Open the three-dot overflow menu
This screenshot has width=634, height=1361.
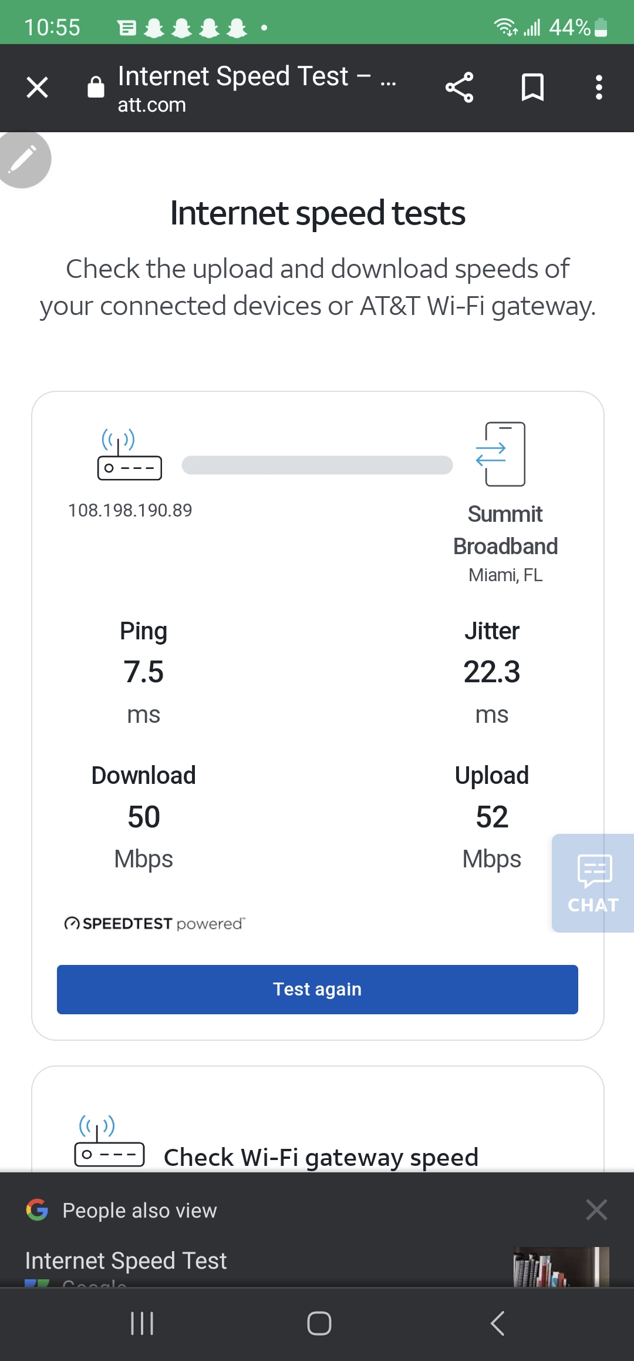click(599, 88)
